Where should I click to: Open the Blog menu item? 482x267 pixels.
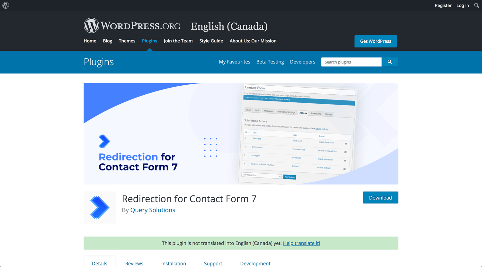[x=108, y=41]
